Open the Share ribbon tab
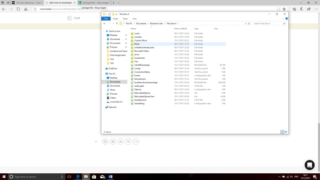320x180 pixels. click(x=125, y=19)
